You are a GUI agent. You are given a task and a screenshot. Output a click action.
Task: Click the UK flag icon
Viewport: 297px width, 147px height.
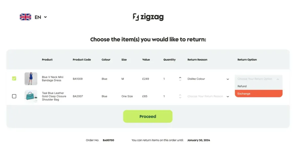(x=25, y=17)
